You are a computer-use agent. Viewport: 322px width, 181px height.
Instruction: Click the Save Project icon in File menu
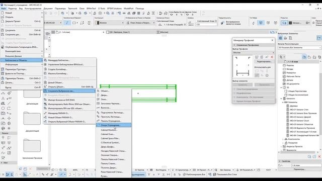(3, 30)
